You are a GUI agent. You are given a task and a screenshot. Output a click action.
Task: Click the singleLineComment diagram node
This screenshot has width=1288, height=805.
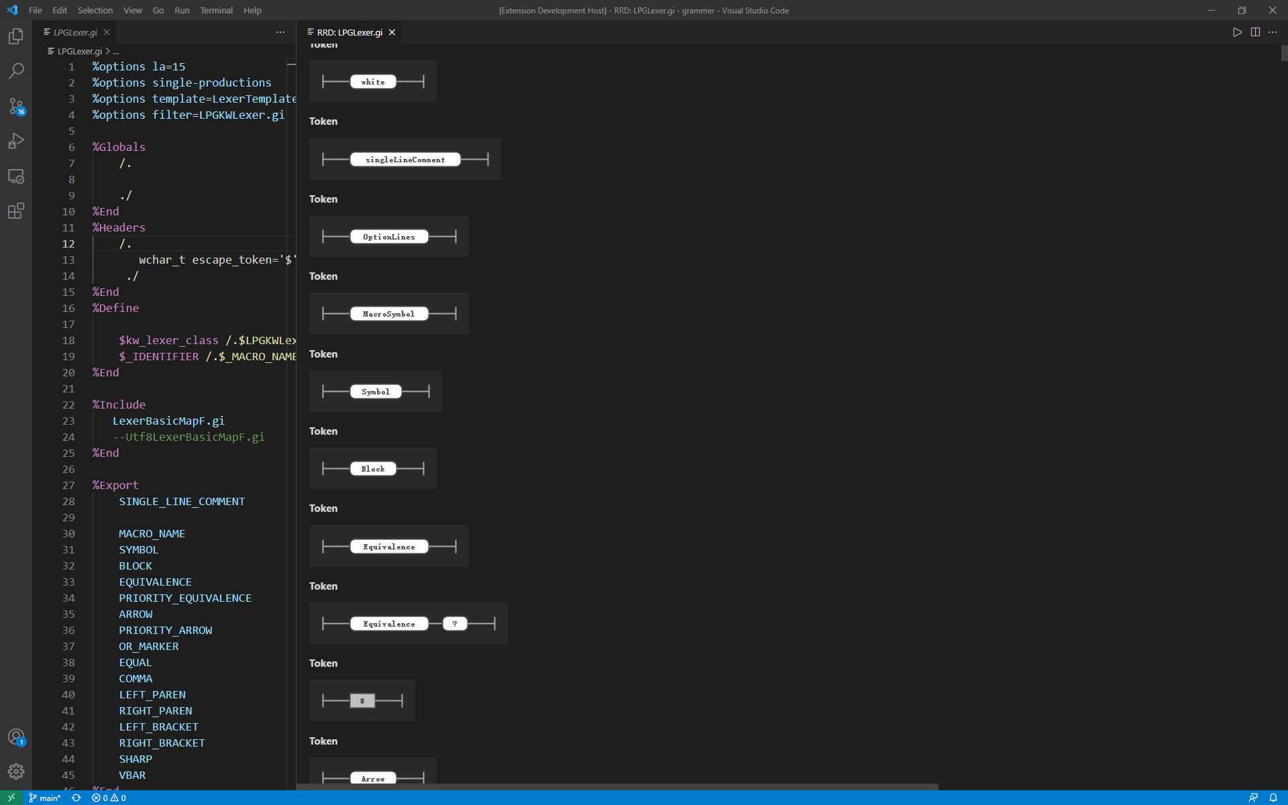[405, 160]
